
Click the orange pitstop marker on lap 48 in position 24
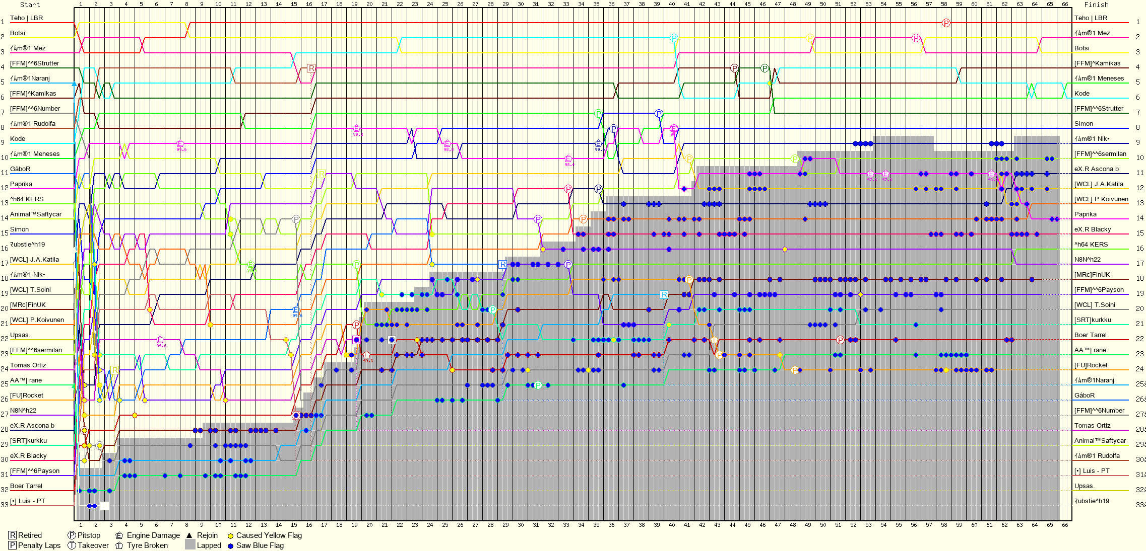795,370
